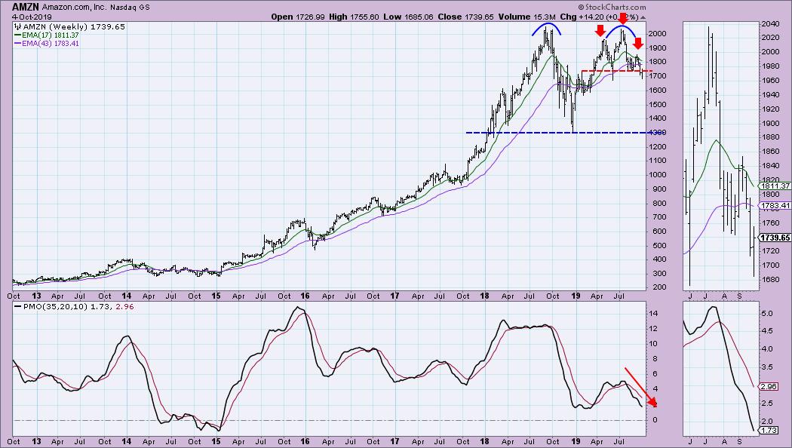This screenshot has width=792, height=448.
Task: Click the EMA(43) 1783.41 legend text
Action: click(50, 44)
